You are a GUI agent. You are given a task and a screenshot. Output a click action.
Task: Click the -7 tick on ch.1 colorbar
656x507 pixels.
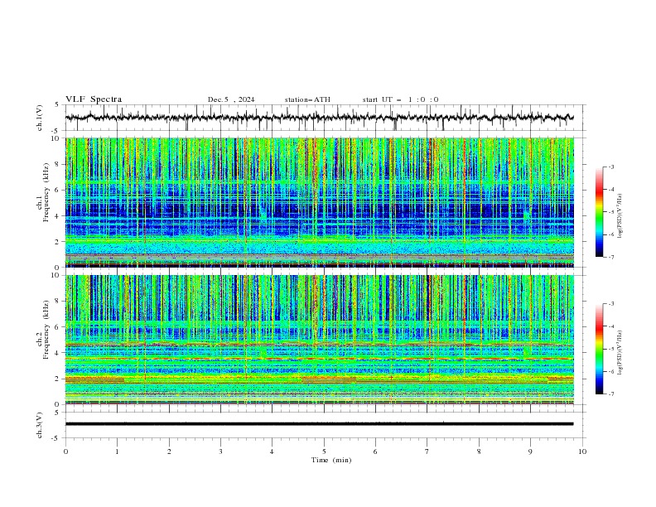coord(610,258)
